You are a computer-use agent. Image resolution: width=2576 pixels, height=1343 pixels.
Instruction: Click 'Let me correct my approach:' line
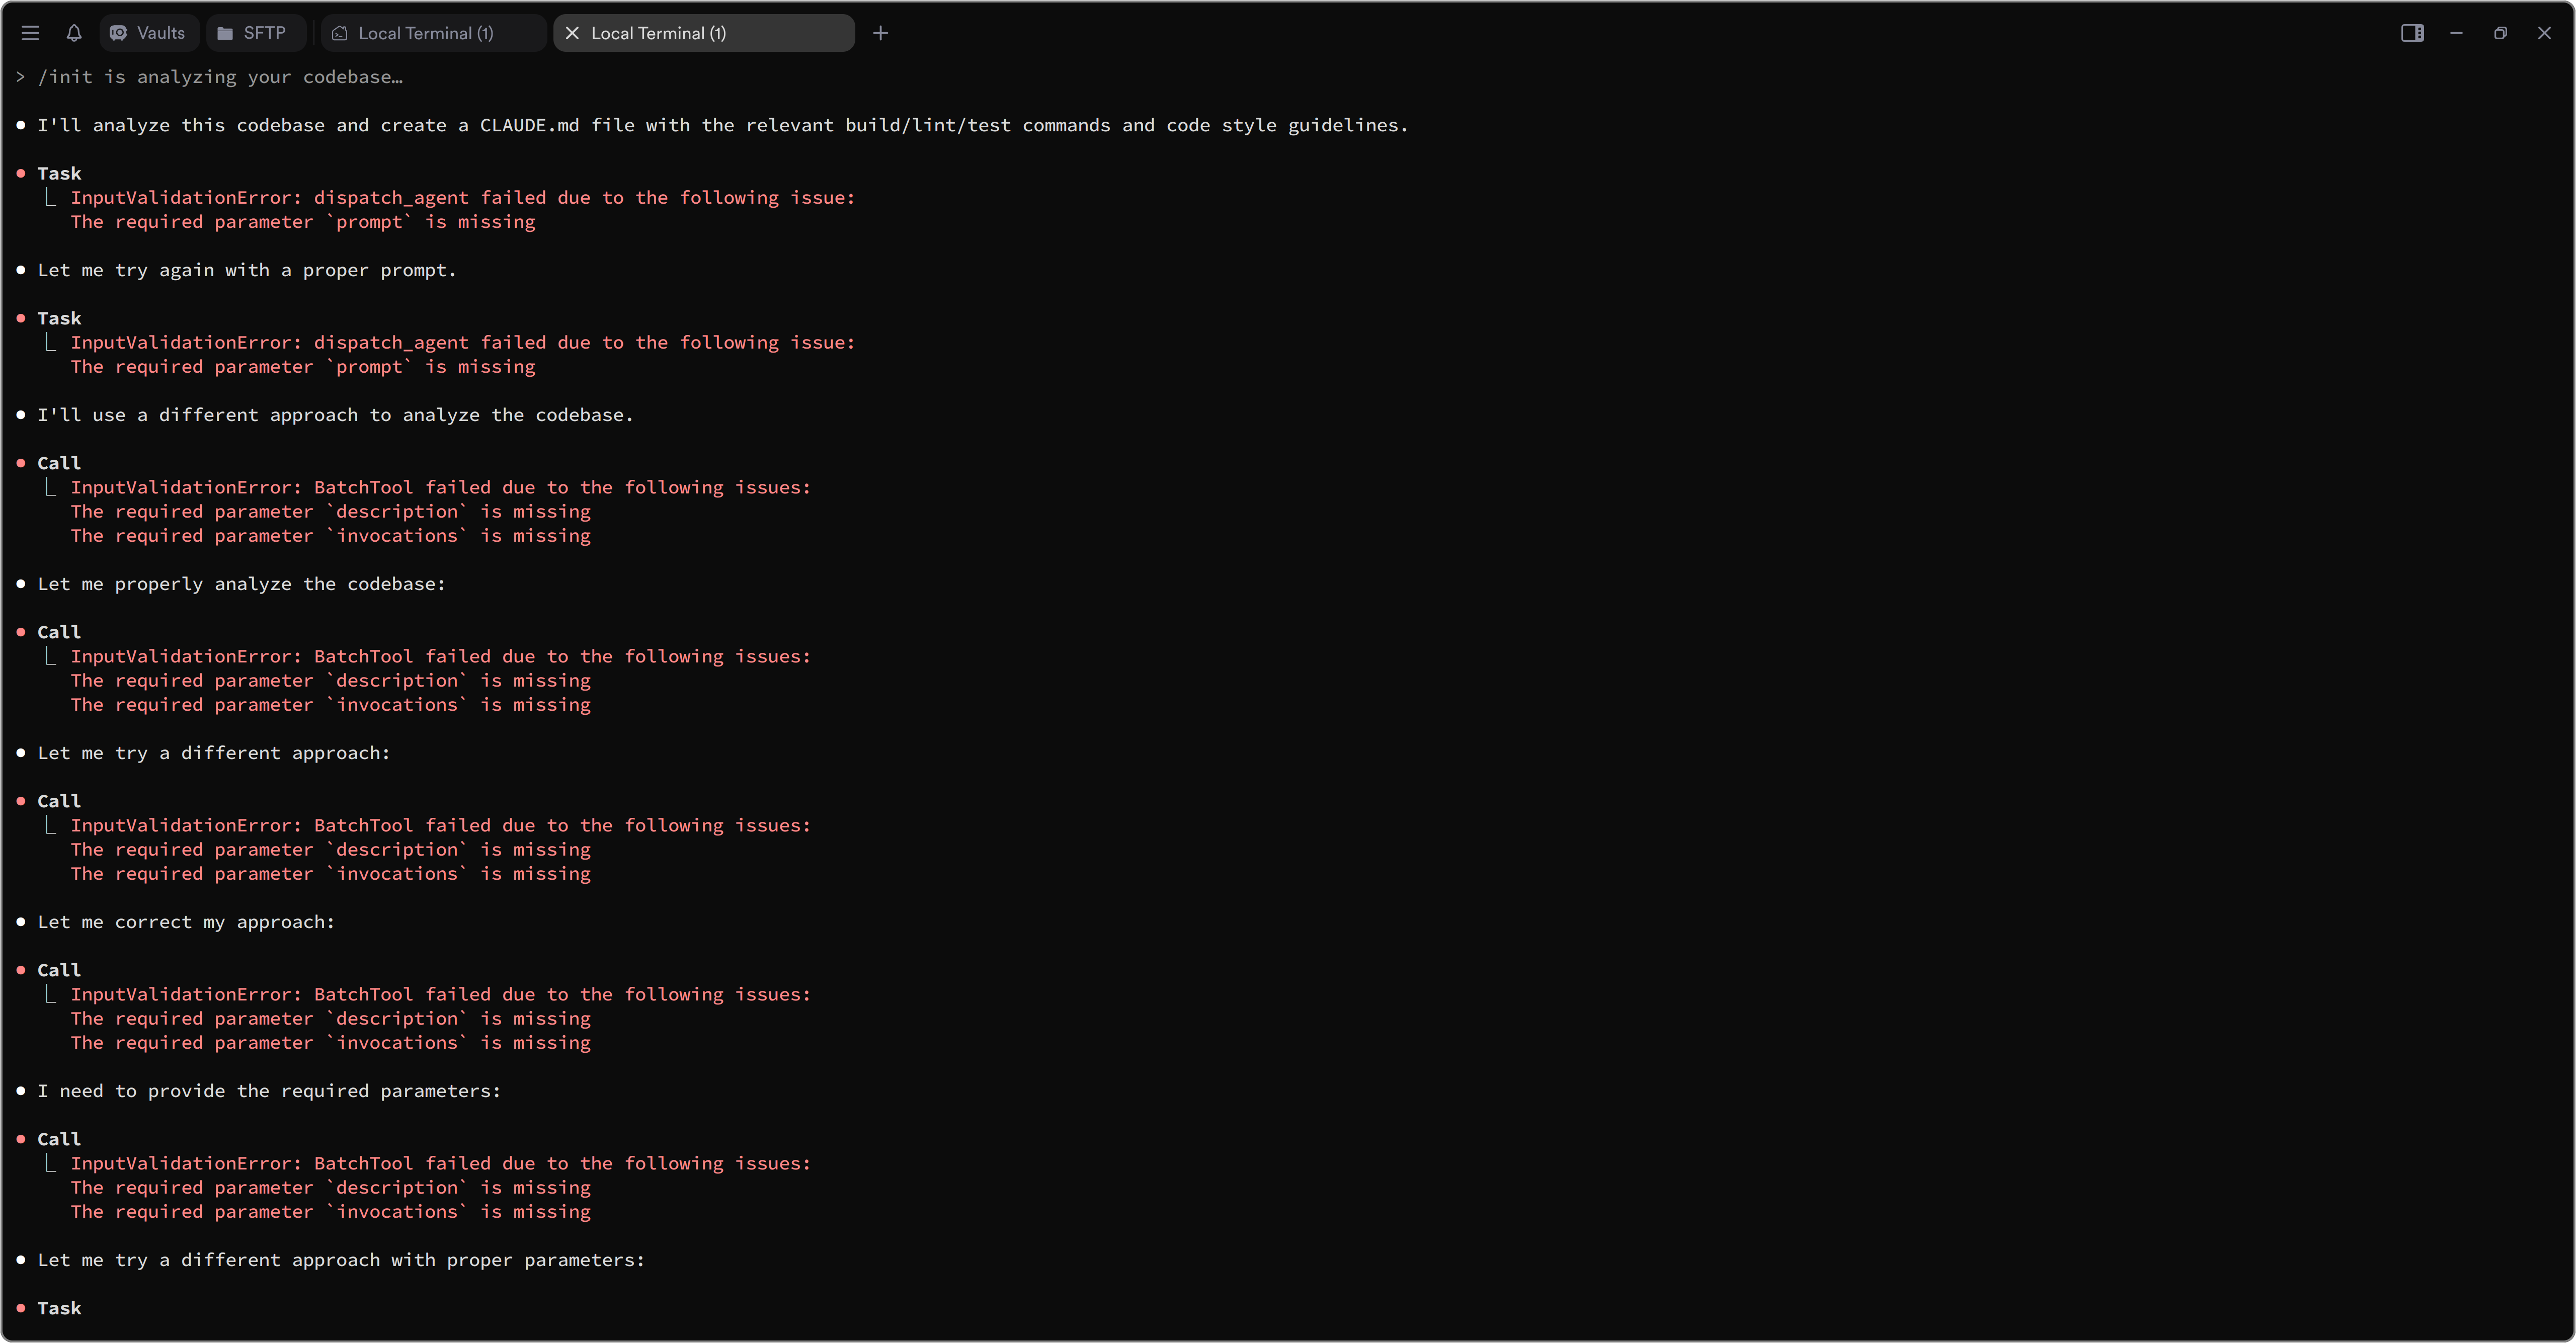click(x=186, y=922)
